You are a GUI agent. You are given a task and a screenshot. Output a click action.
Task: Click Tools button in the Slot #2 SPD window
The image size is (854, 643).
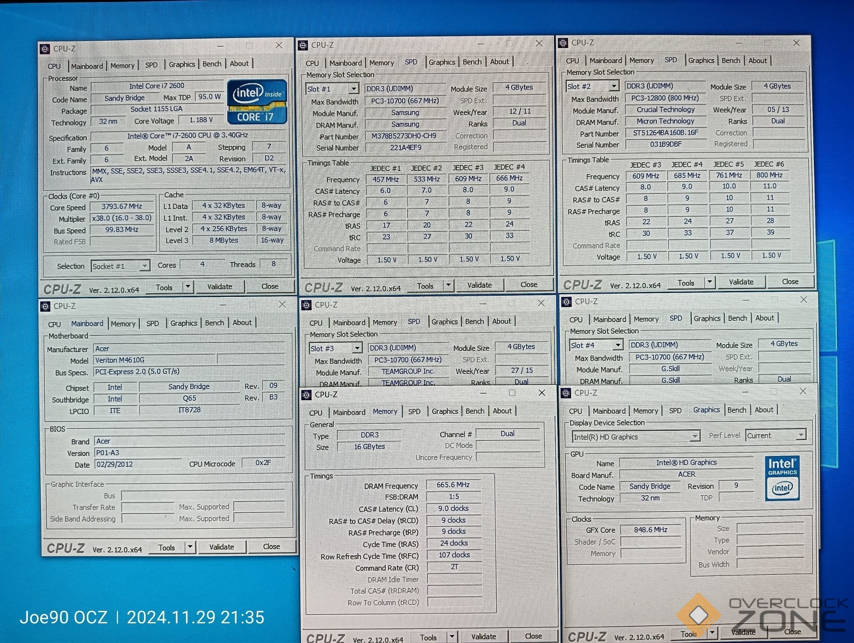(x=686, y=283)
